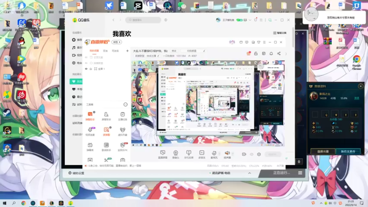Open the hamburger menu beside 正在运行
The height and width of the screenshot is (207, 368).
pyautogui.click(x=300, y=173)
